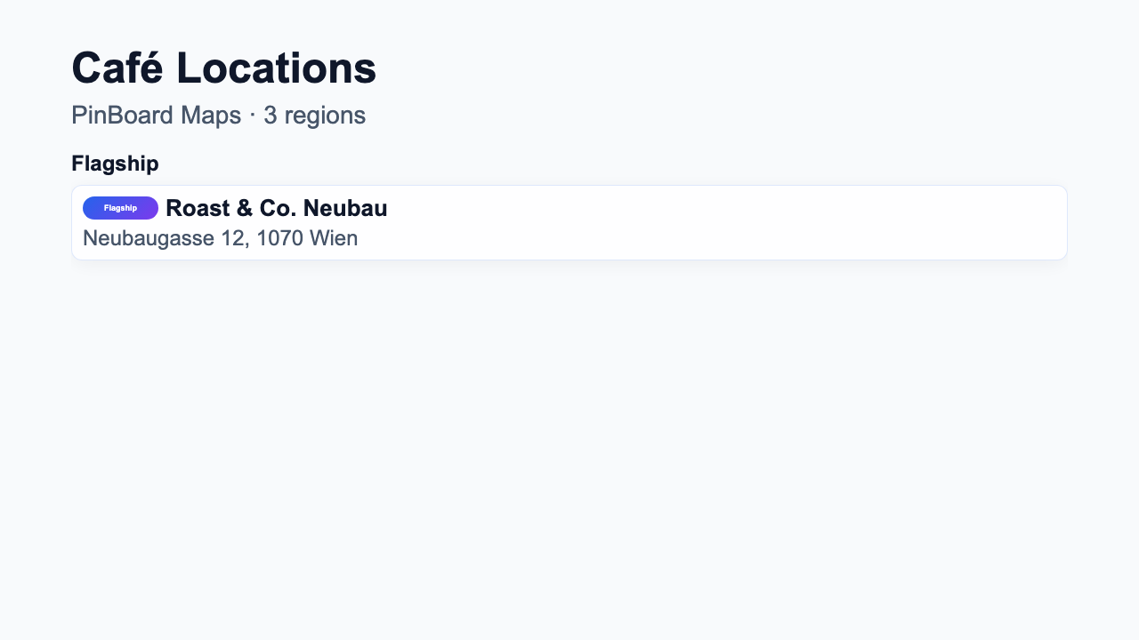Collapse the Flagship section header

pos(115,164)
